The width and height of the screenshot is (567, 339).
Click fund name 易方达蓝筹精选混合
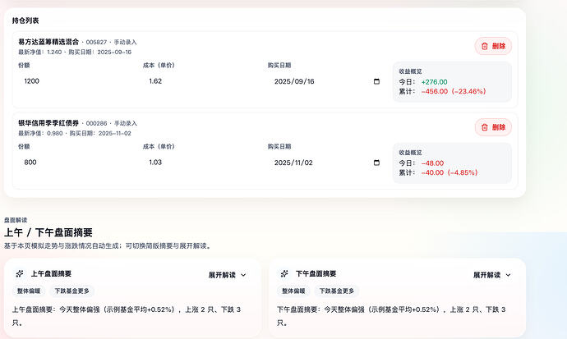[x=48, y=42]
